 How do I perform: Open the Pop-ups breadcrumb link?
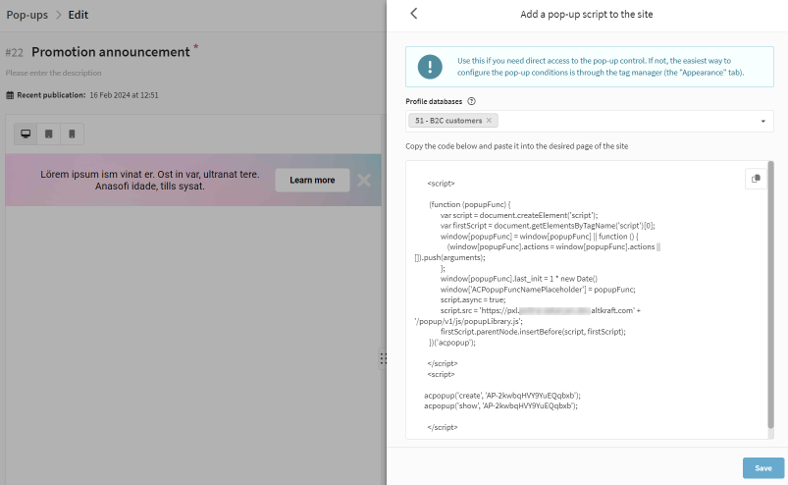(x=27, y=15)
